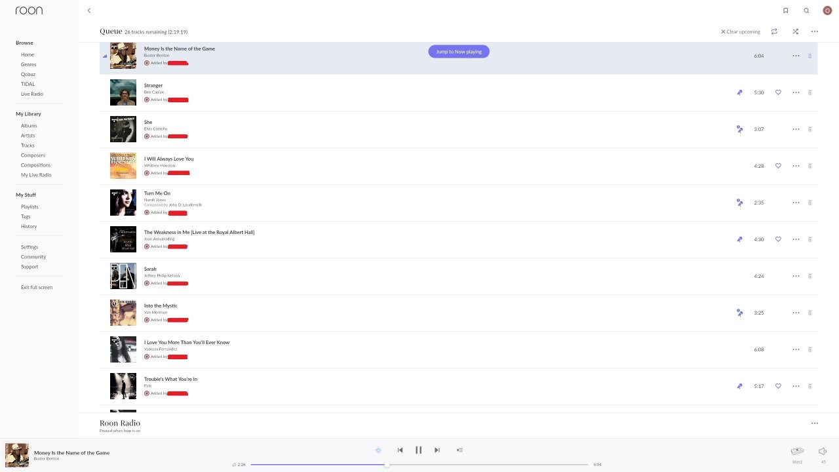
Task: Click the Whitney Houston album cover thumbnail
Action: coord(123,166)
